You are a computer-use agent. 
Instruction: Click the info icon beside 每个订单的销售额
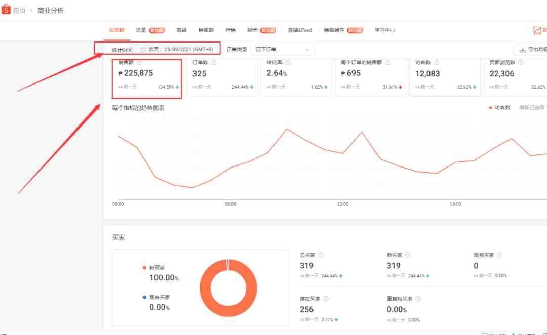click(387, 62)
